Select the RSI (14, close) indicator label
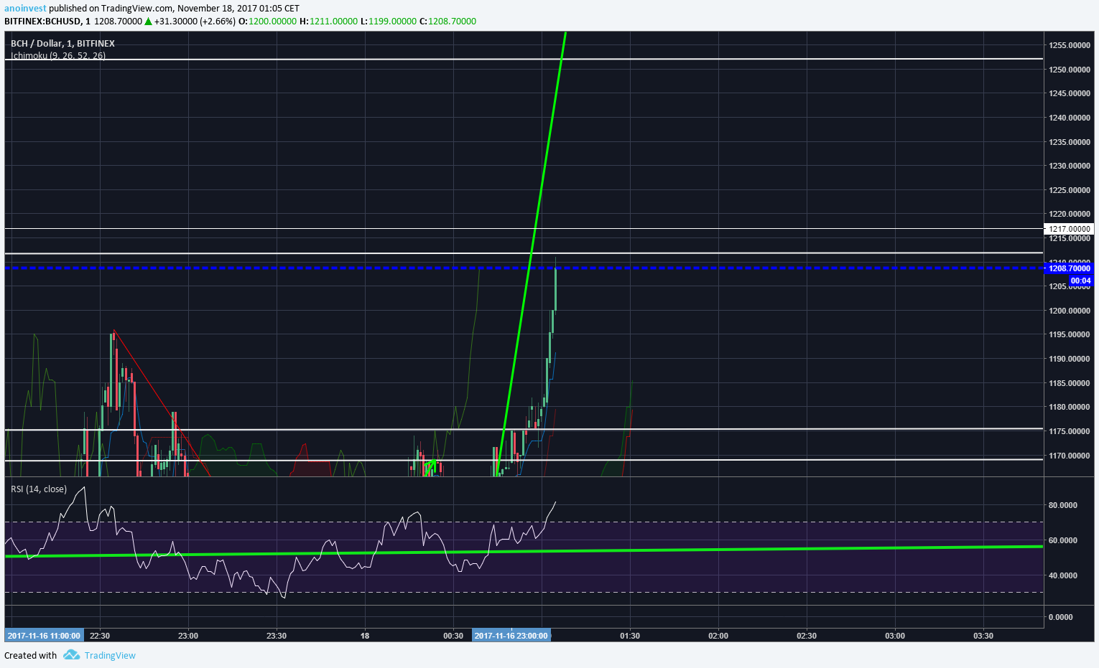This screenshot has width=1099, height=668. point(39,489)
